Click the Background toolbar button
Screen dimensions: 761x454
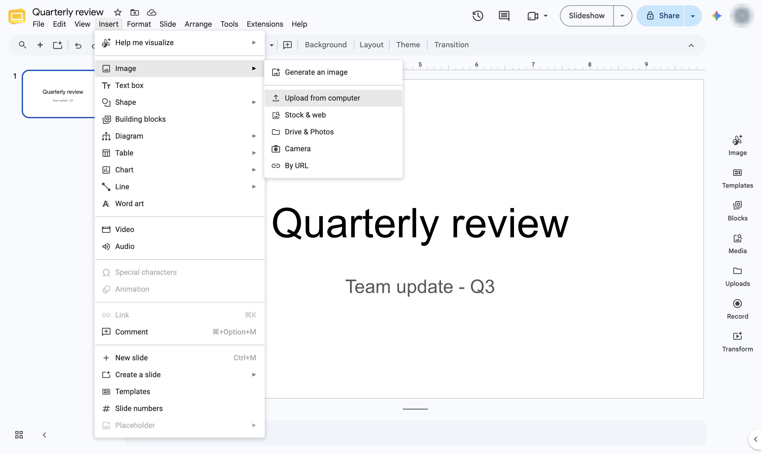326,45
